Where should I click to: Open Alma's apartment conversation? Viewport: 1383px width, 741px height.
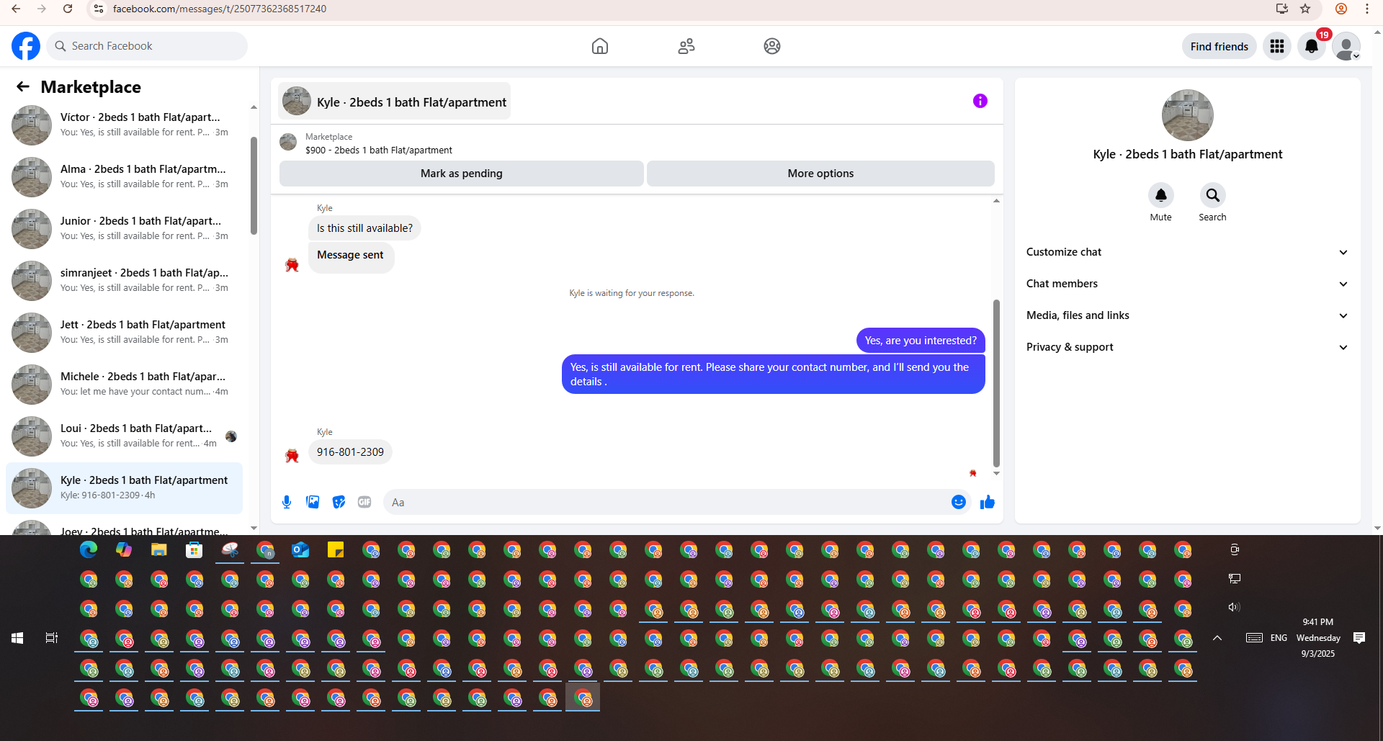(124, 176)
